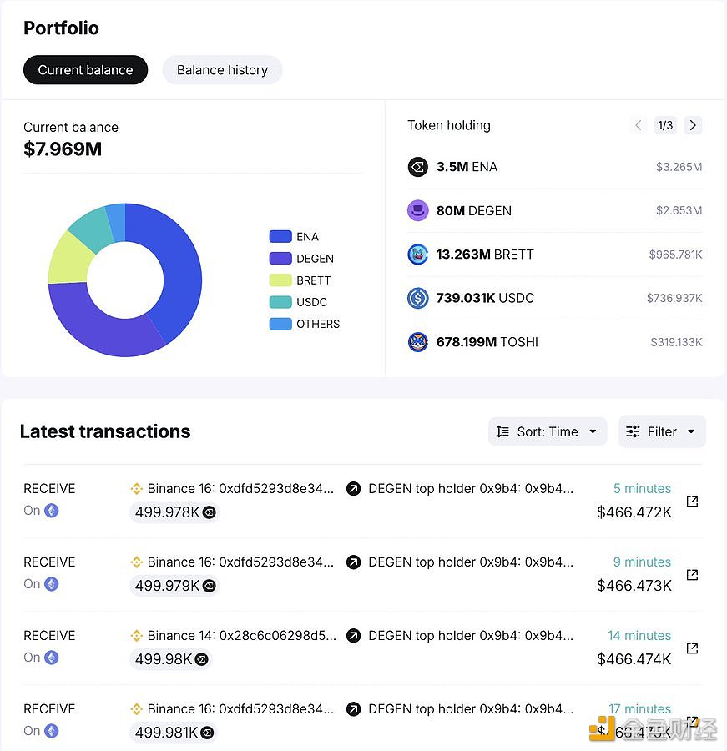Click the DEGEN purple hat icon
Image resolution: width=727 pixels, height=751 pixels.
417,211
